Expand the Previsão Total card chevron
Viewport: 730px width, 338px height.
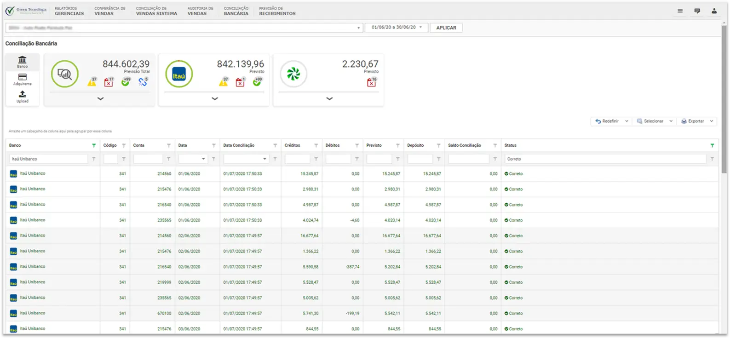pos(100,98)
